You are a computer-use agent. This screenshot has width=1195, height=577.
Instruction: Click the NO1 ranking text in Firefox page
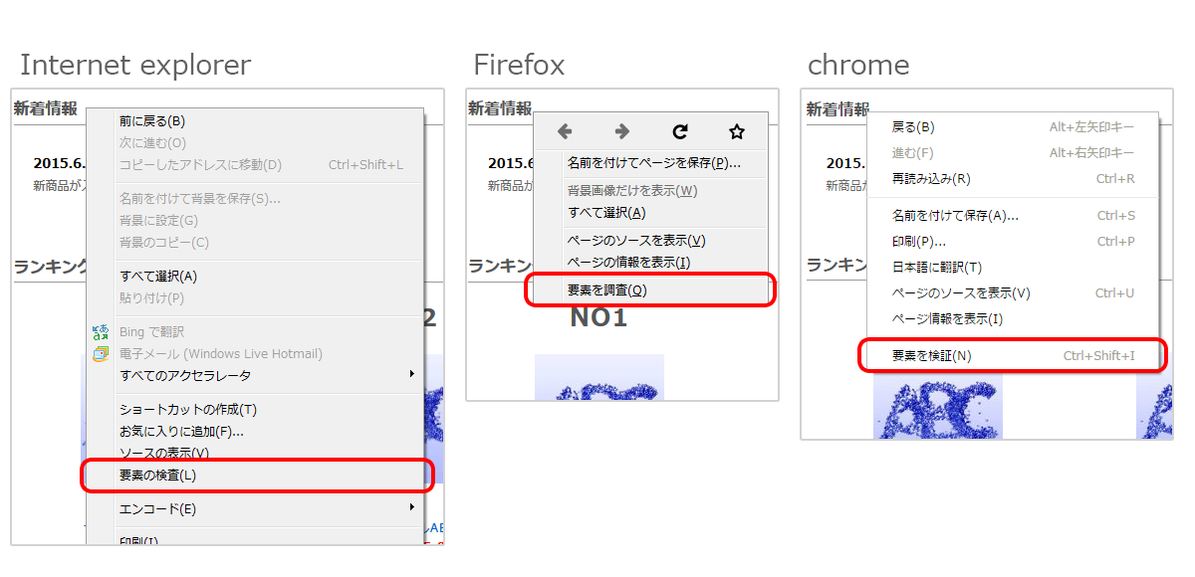click(x=598, y=318)
